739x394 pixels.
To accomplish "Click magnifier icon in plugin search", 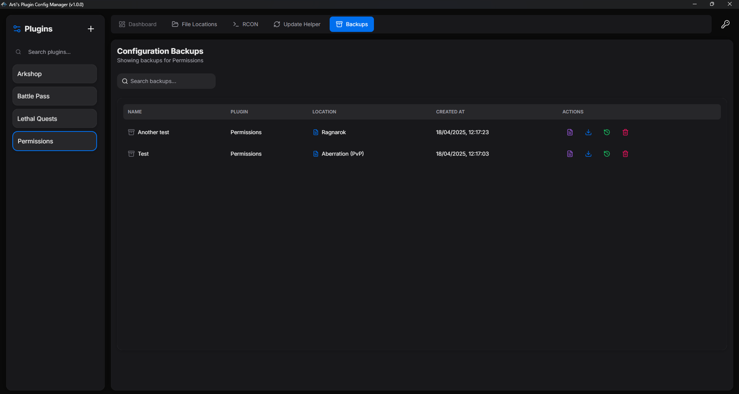I will (x=18, y=52).
